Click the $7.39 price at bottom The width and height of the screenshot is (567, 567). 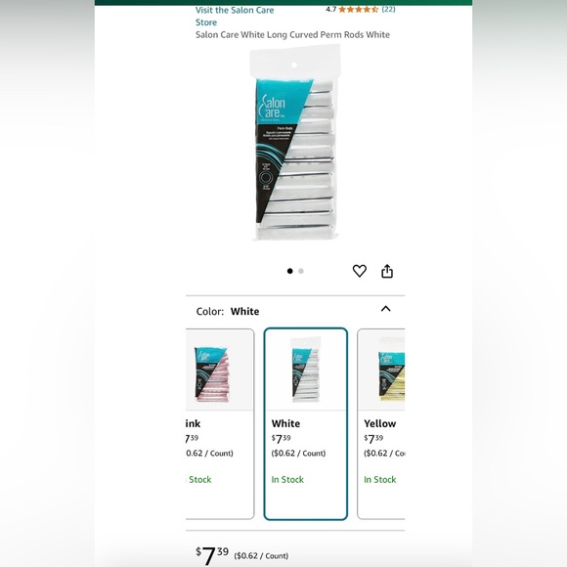212,555
